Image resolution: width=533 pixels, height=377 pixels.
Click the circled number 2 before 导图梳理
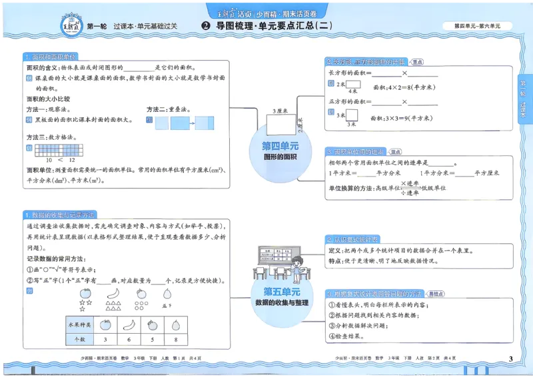click(206, 26)
